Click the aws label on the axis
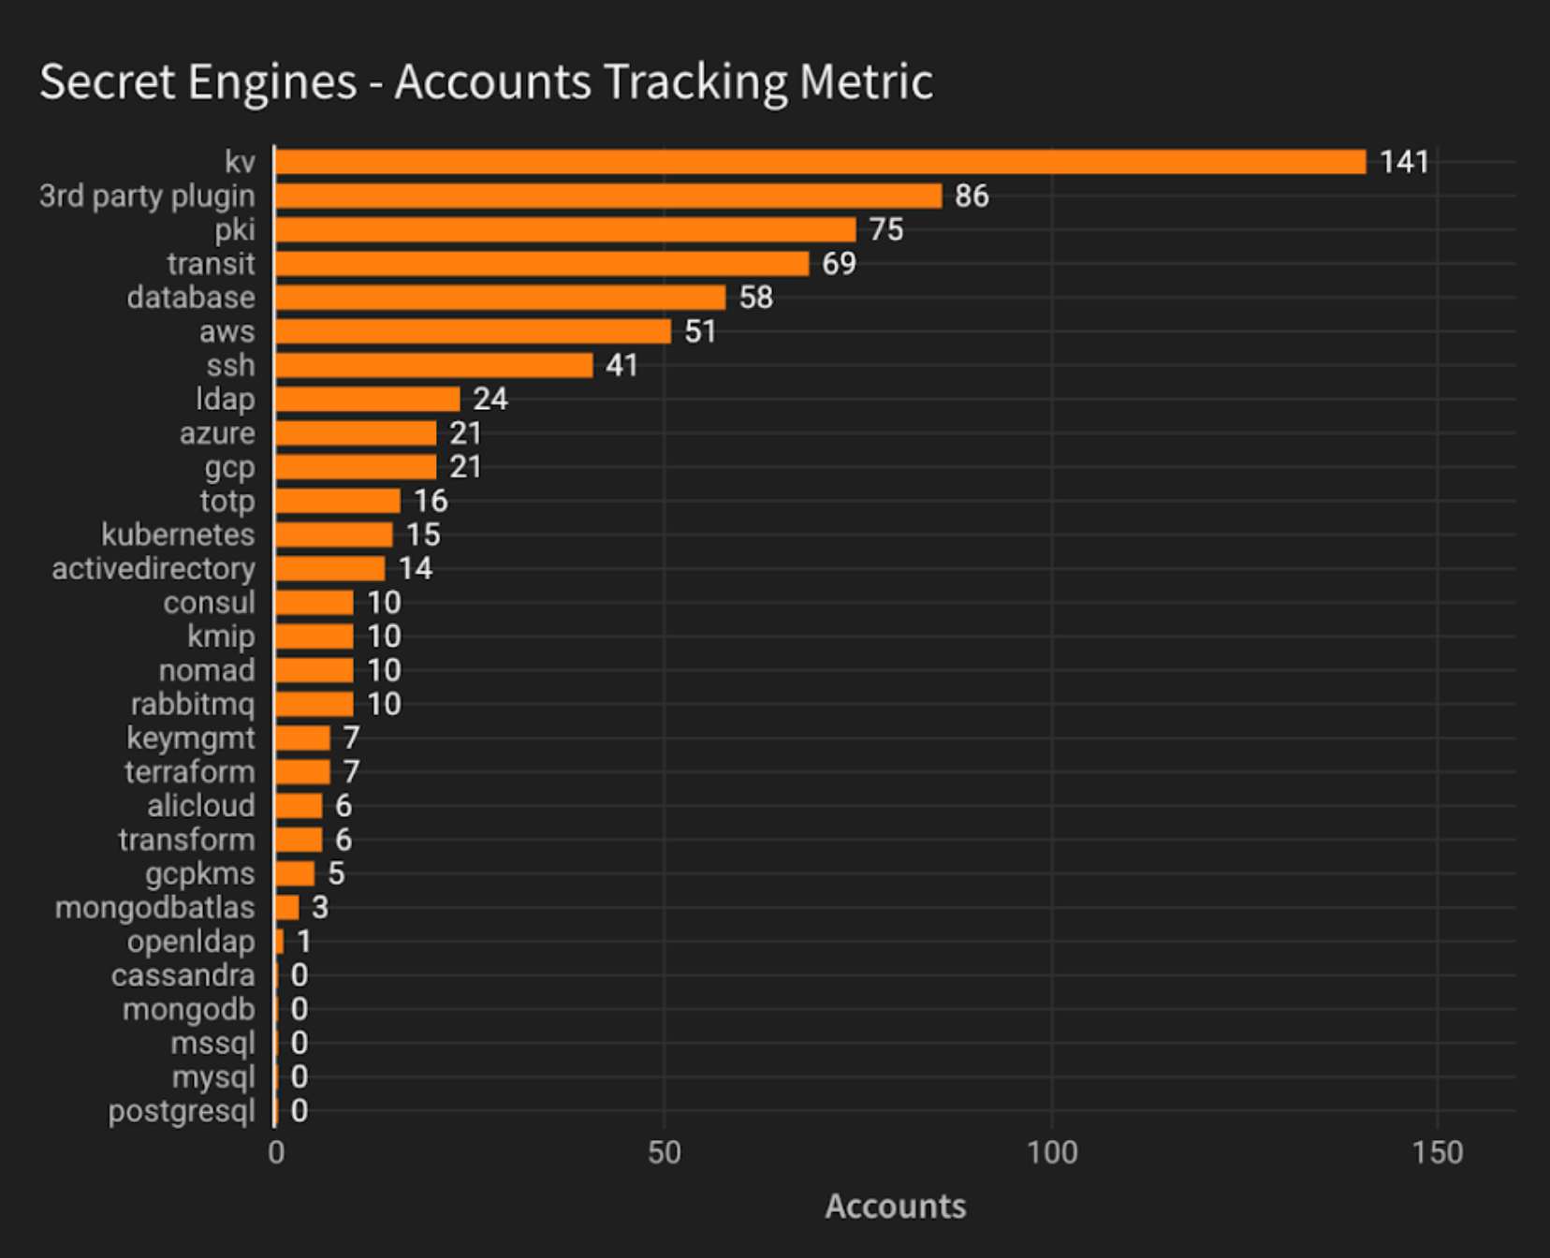Image resolution: width=1550 pixels, height=1258 pixels. click(x=227, y=332)
